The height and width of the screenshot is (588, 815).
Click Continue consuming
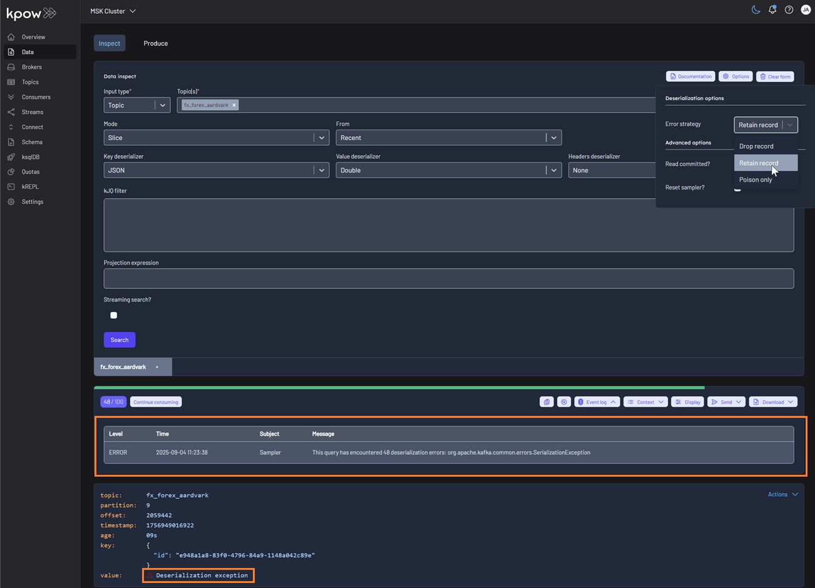155,402
